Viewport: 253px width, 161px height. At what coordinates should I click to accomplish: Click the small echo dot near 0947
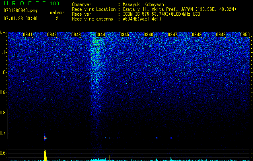coord(171,138)
